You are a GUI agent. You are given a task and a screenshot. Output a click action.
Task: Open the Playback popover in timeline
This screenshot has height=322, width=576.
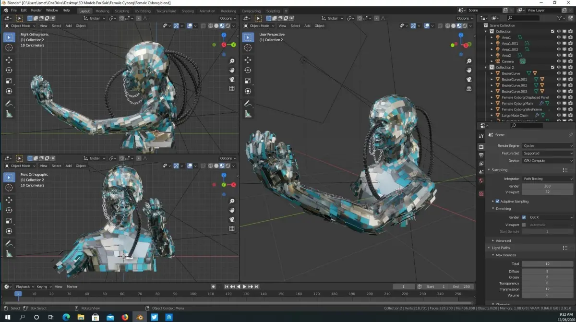24,286
